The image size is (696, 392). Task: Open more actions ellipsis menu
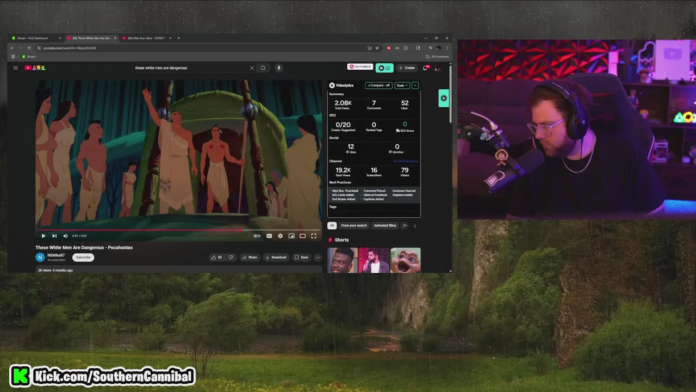tap(318, 257)
